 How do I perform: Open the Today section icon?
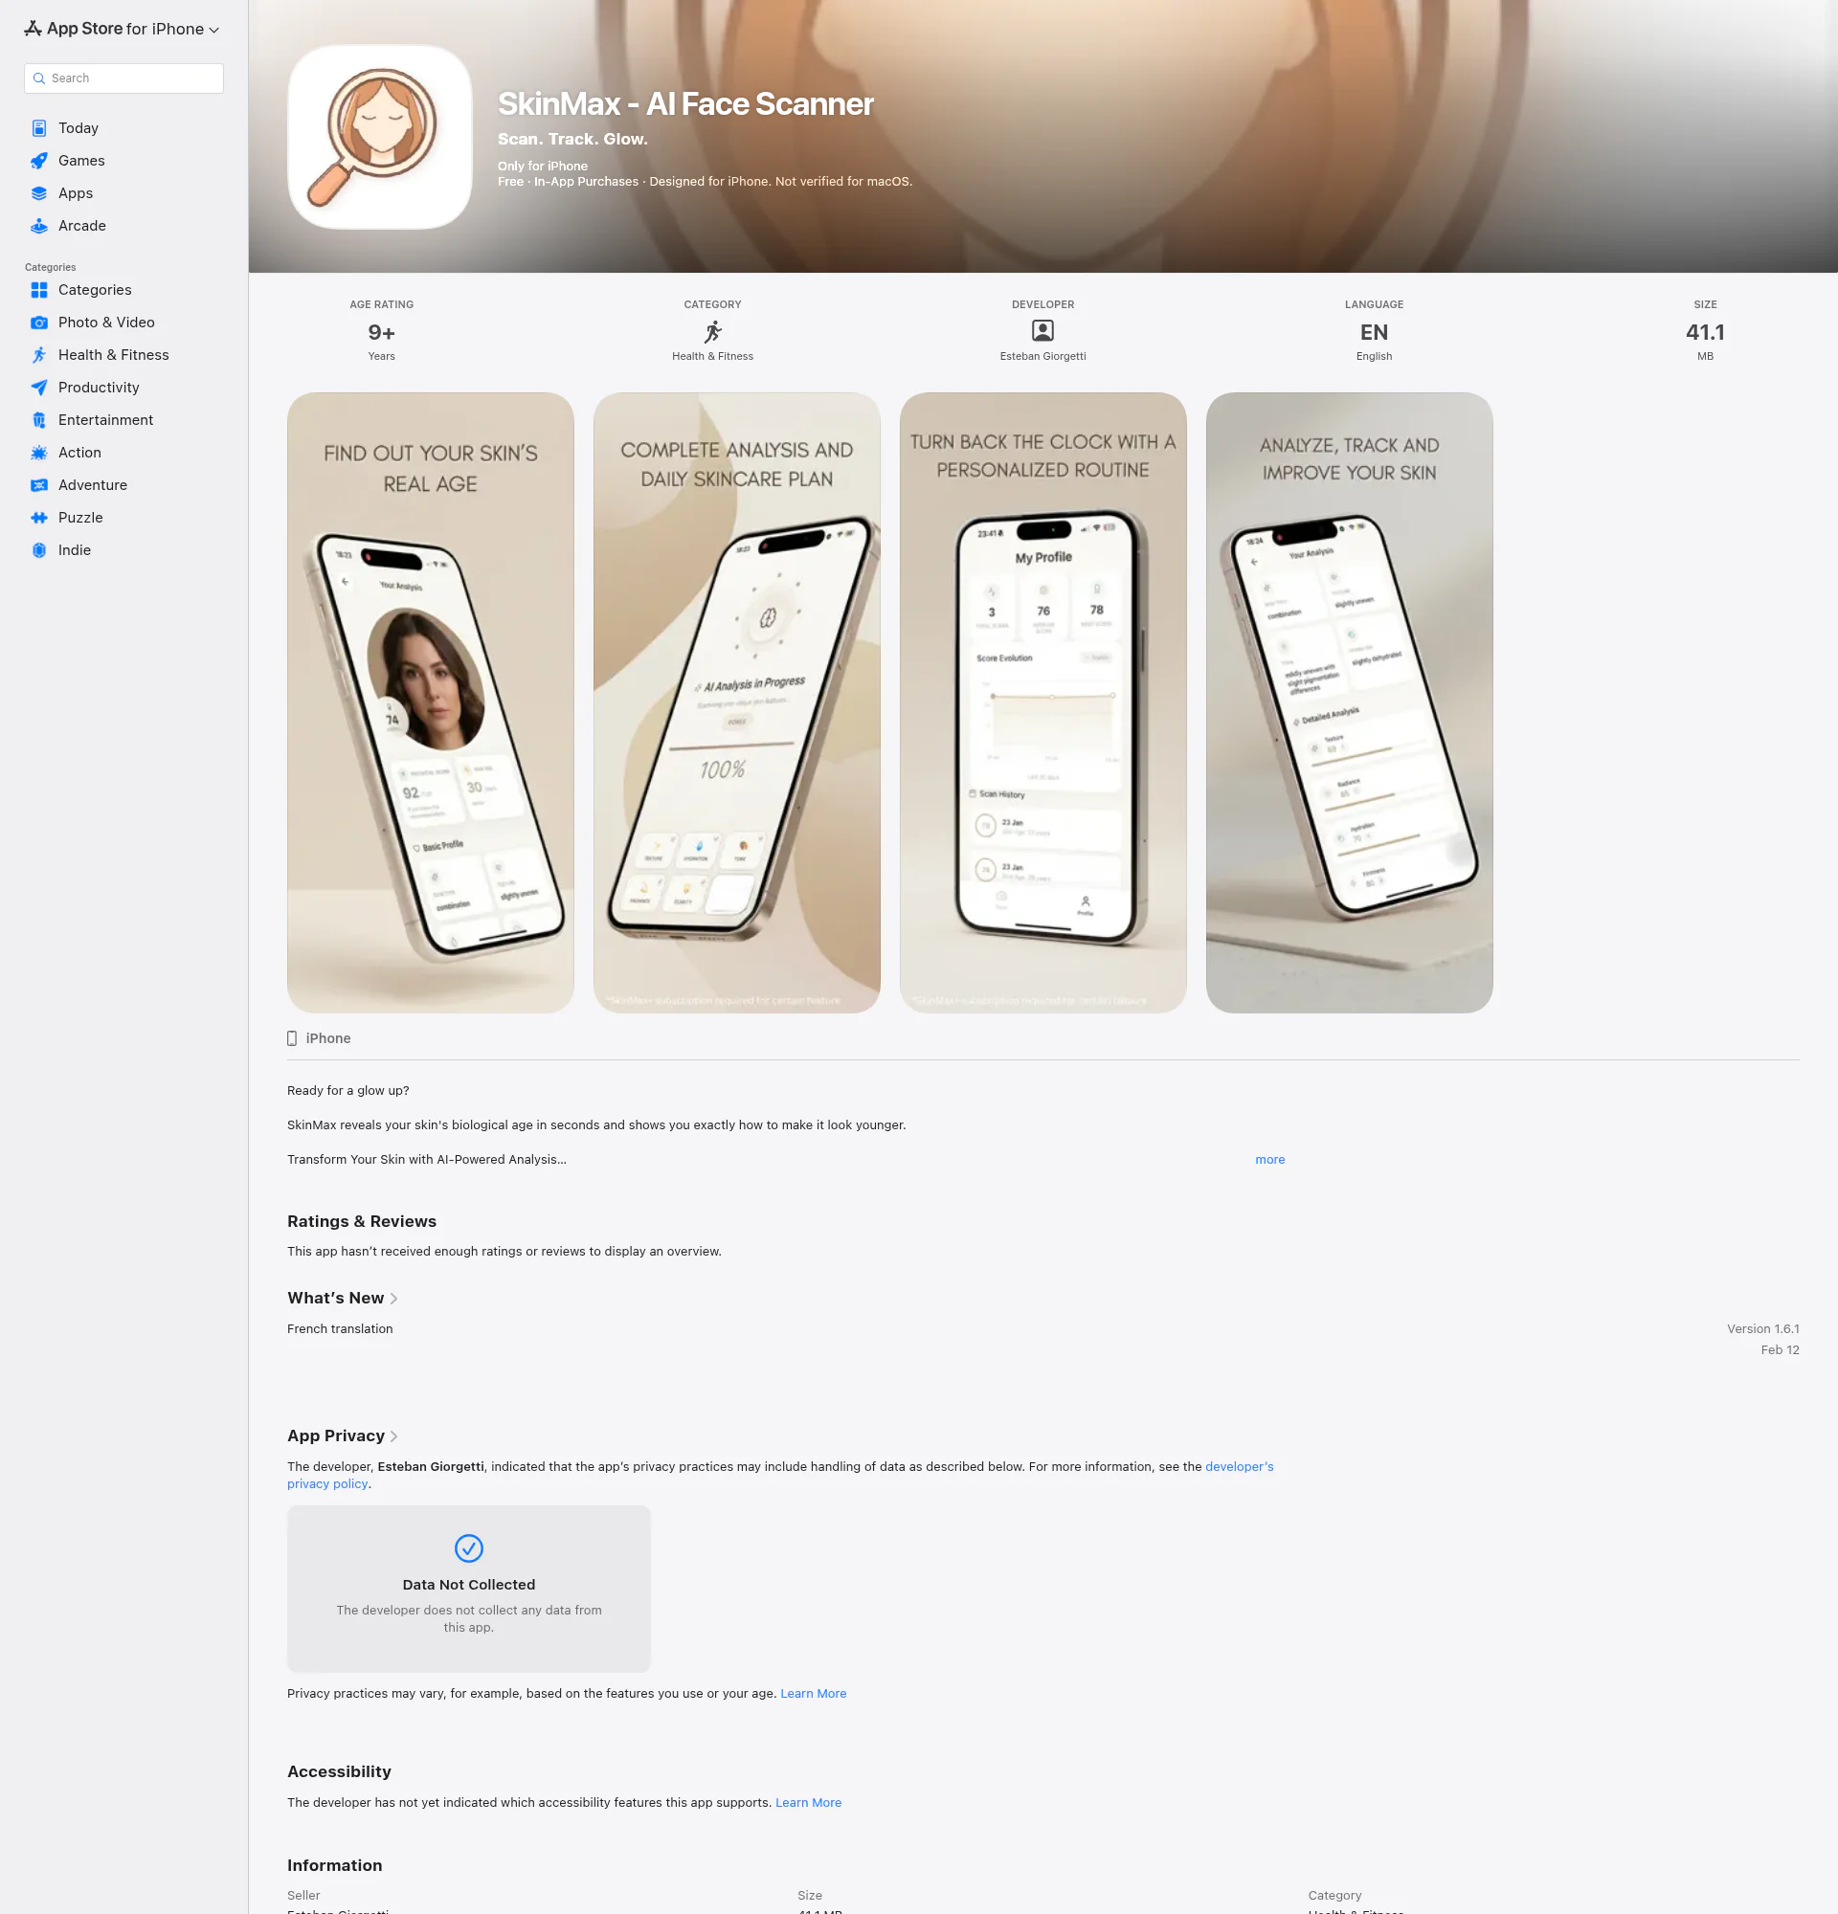[39, 128]
